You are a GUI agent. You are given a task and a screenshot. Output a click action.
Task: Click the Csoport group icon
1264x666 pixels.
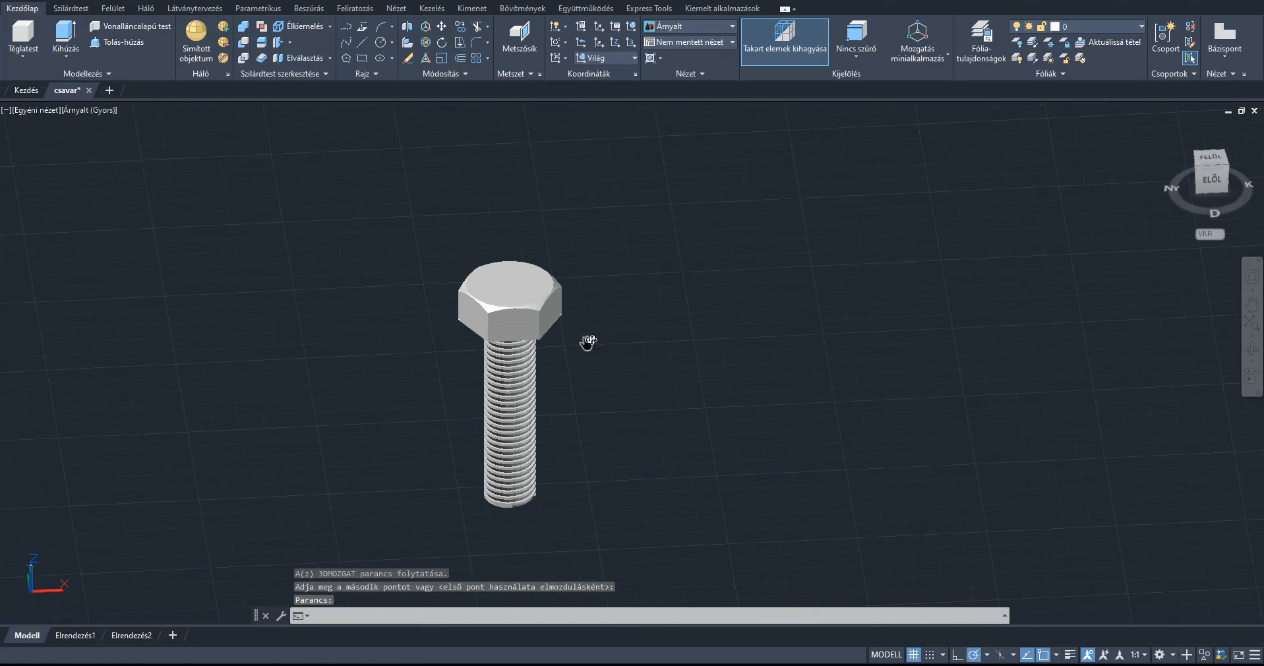[1165, 31]
